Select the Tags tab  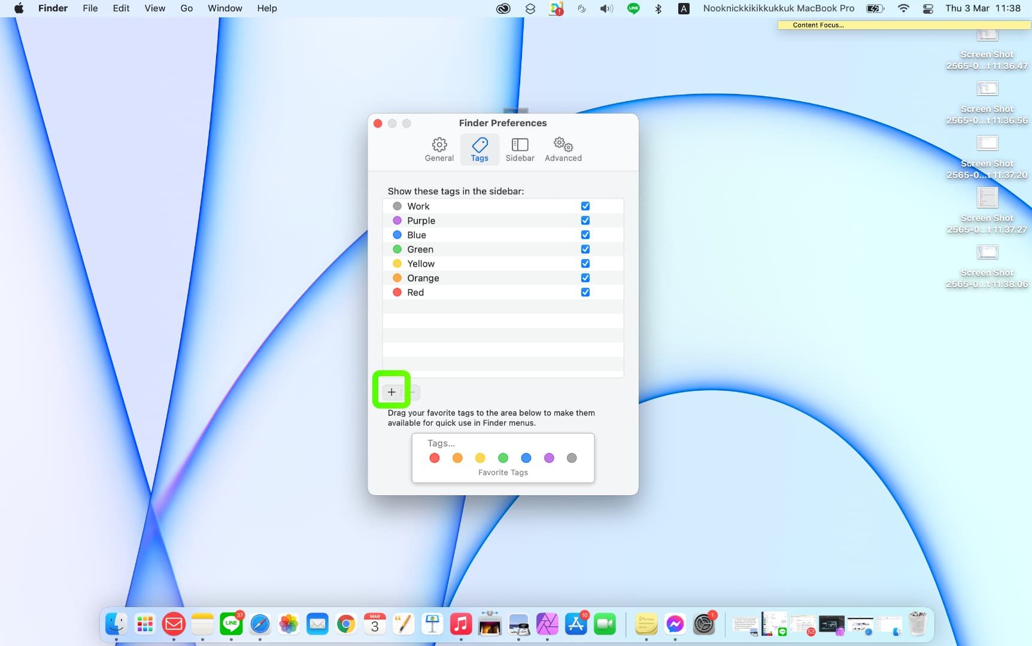tap(479, 150)
